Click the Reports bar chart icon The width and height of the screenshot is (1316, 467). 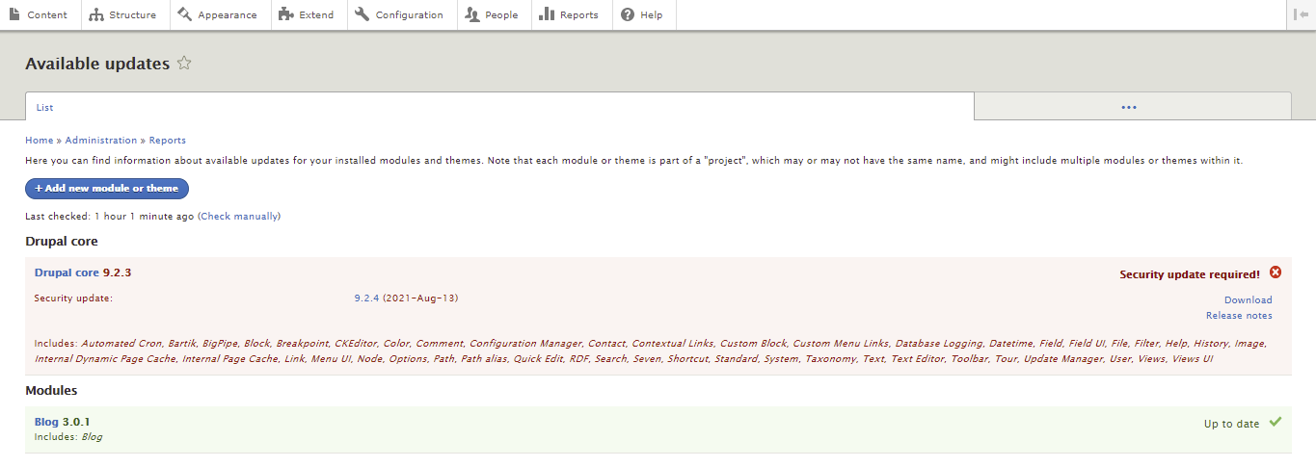(547, 14)
